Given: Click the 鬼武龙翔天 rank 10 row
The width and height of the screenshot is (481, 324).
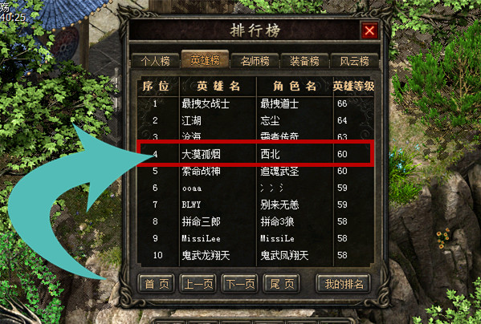Looking at the screenshot, I should click(255, 255).
